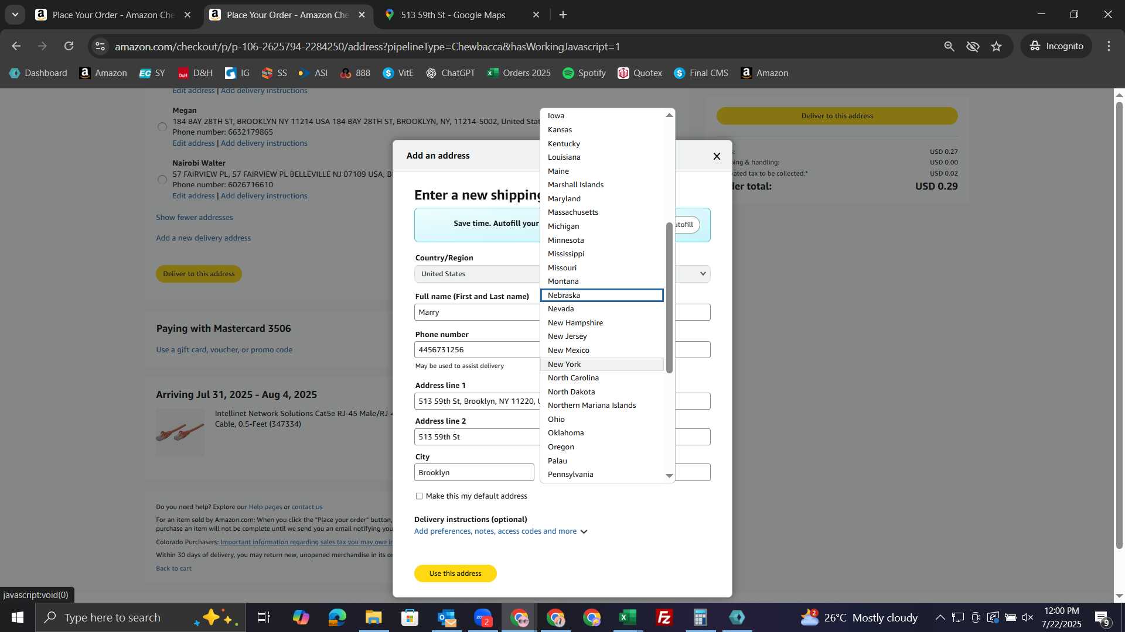Click the Back to cart link

click(173, 568)
